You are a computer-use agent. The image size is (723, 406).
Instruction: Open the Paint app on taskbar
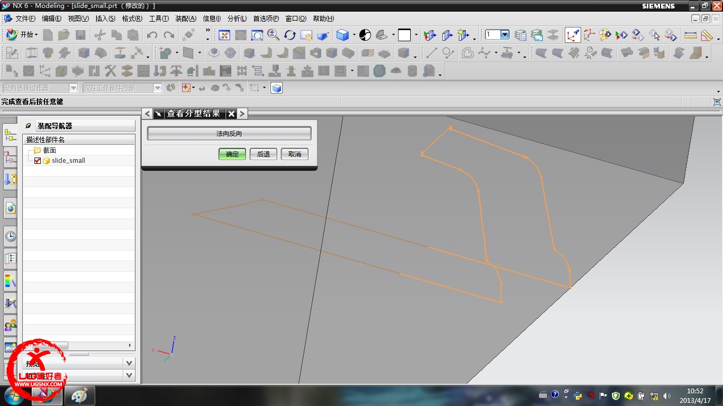pyautogui.click(x=80, y=395)
